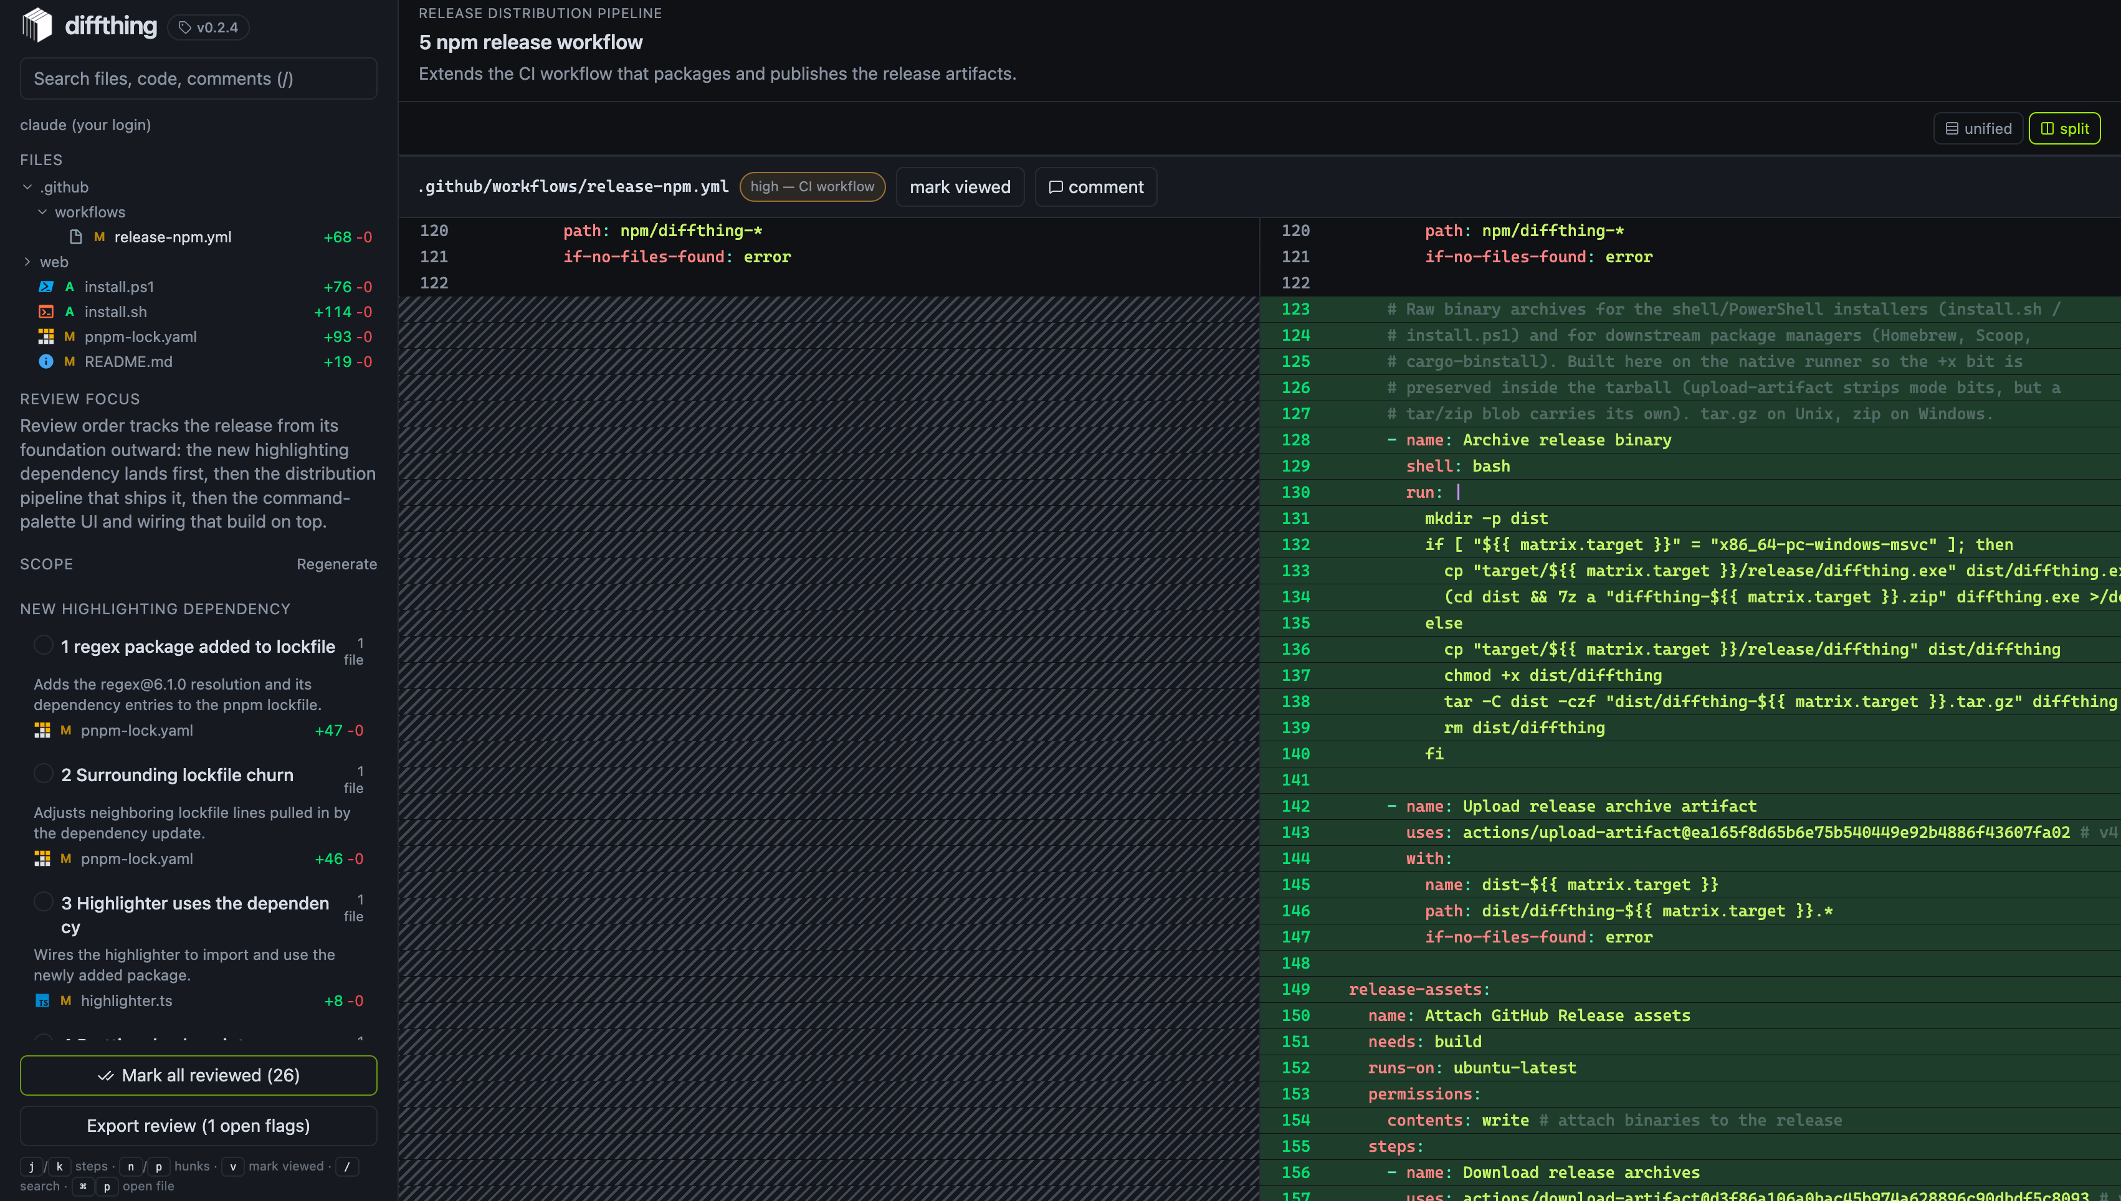Click the high — CI workflow badge
Viewport: 2121px width, 1201px height.
click(x=812, y=186)
